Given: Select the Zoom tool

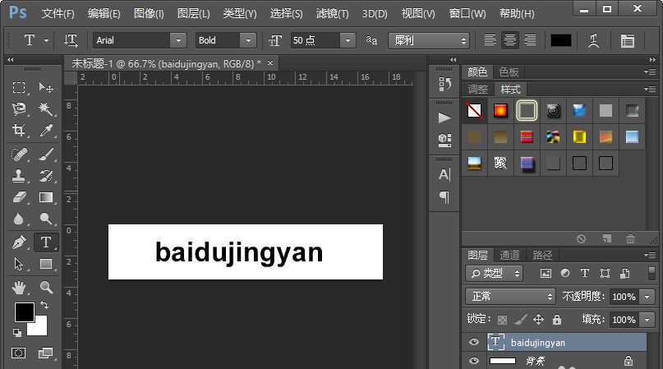Looking at the screenshot, I should (x=46, y=287).
